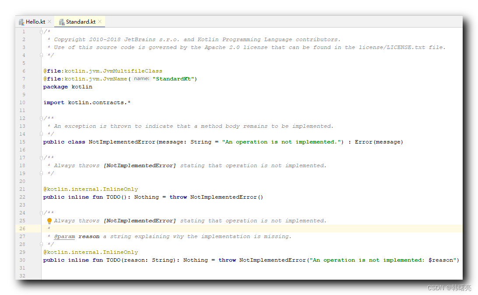Click the "StandardKt" string literal
This screenshot has width=478, height=295.
pyautogui.click(x=173, y=79)
